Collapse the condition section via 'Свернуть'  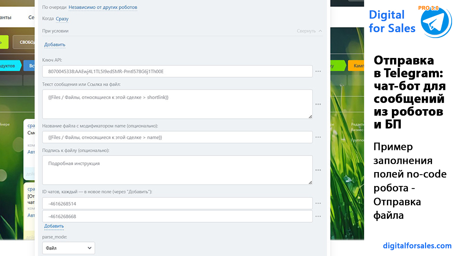[310, 31]
